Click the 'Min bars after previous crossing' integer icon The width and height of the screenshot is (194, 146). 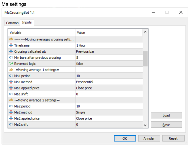coord(11,57)
